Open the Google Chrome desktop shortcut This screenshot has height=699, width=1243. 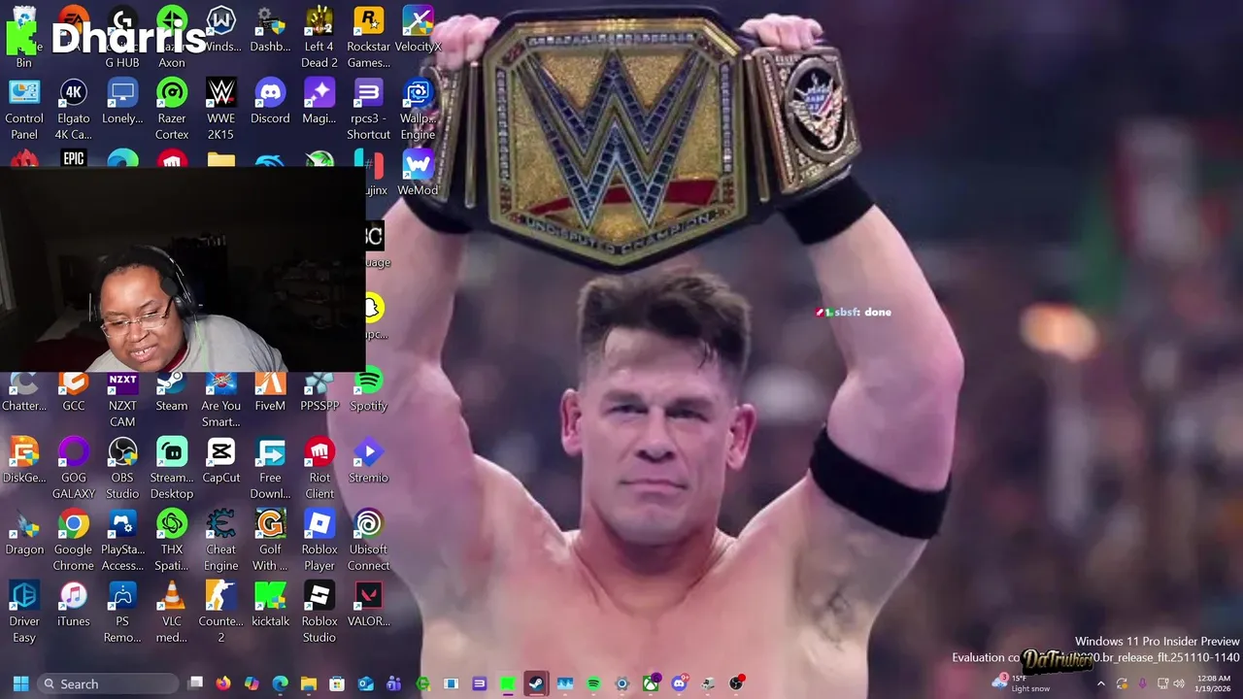click(x=74, y=540)
